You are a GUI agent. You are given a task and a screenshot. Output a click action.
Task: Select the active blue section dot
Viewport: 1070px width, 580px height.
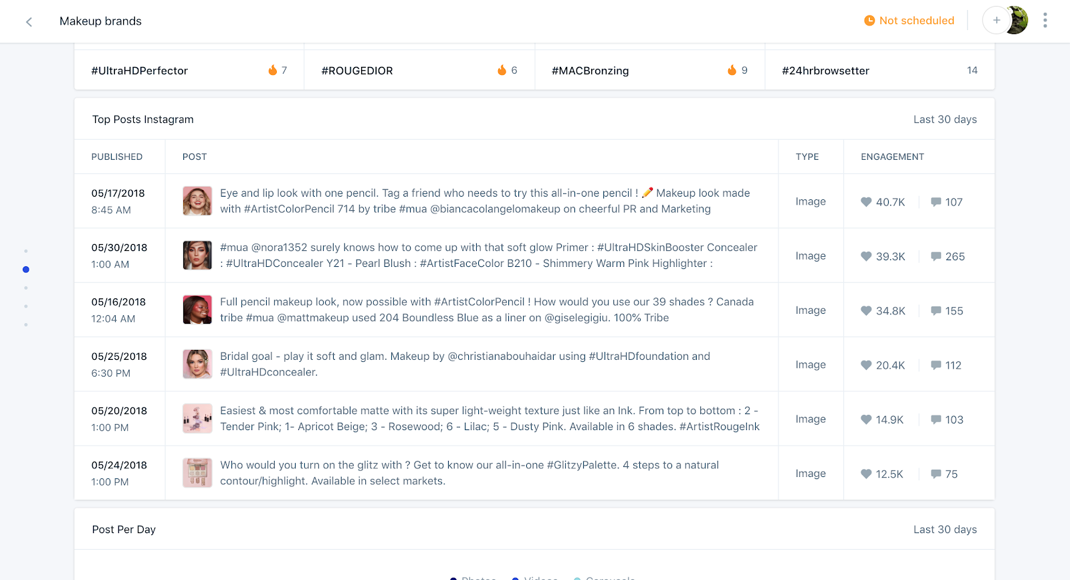tap(26, 270)
